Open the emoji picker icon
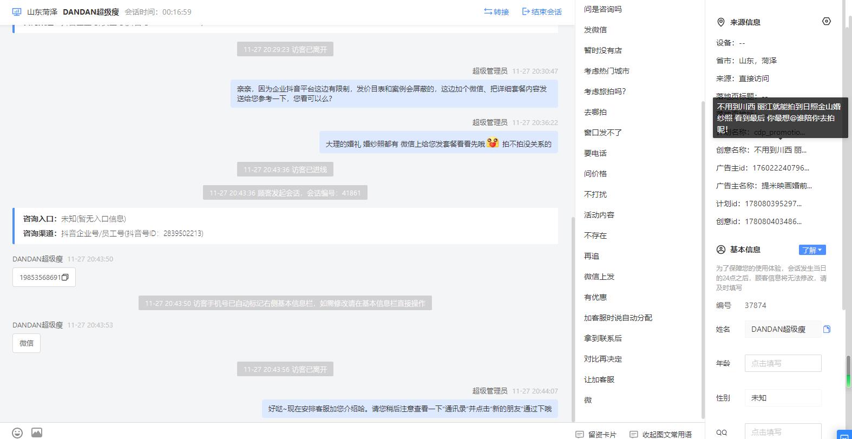The image size is (852, 439). pos(17,433)
